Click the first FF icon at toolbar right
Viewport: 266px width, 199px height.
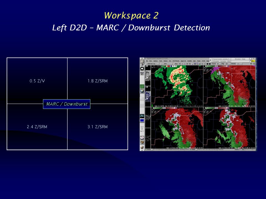pos(251,64)
